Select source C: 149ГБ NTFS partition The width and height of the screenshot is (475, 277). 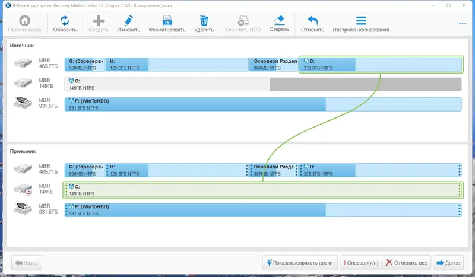tap(263, 84)
